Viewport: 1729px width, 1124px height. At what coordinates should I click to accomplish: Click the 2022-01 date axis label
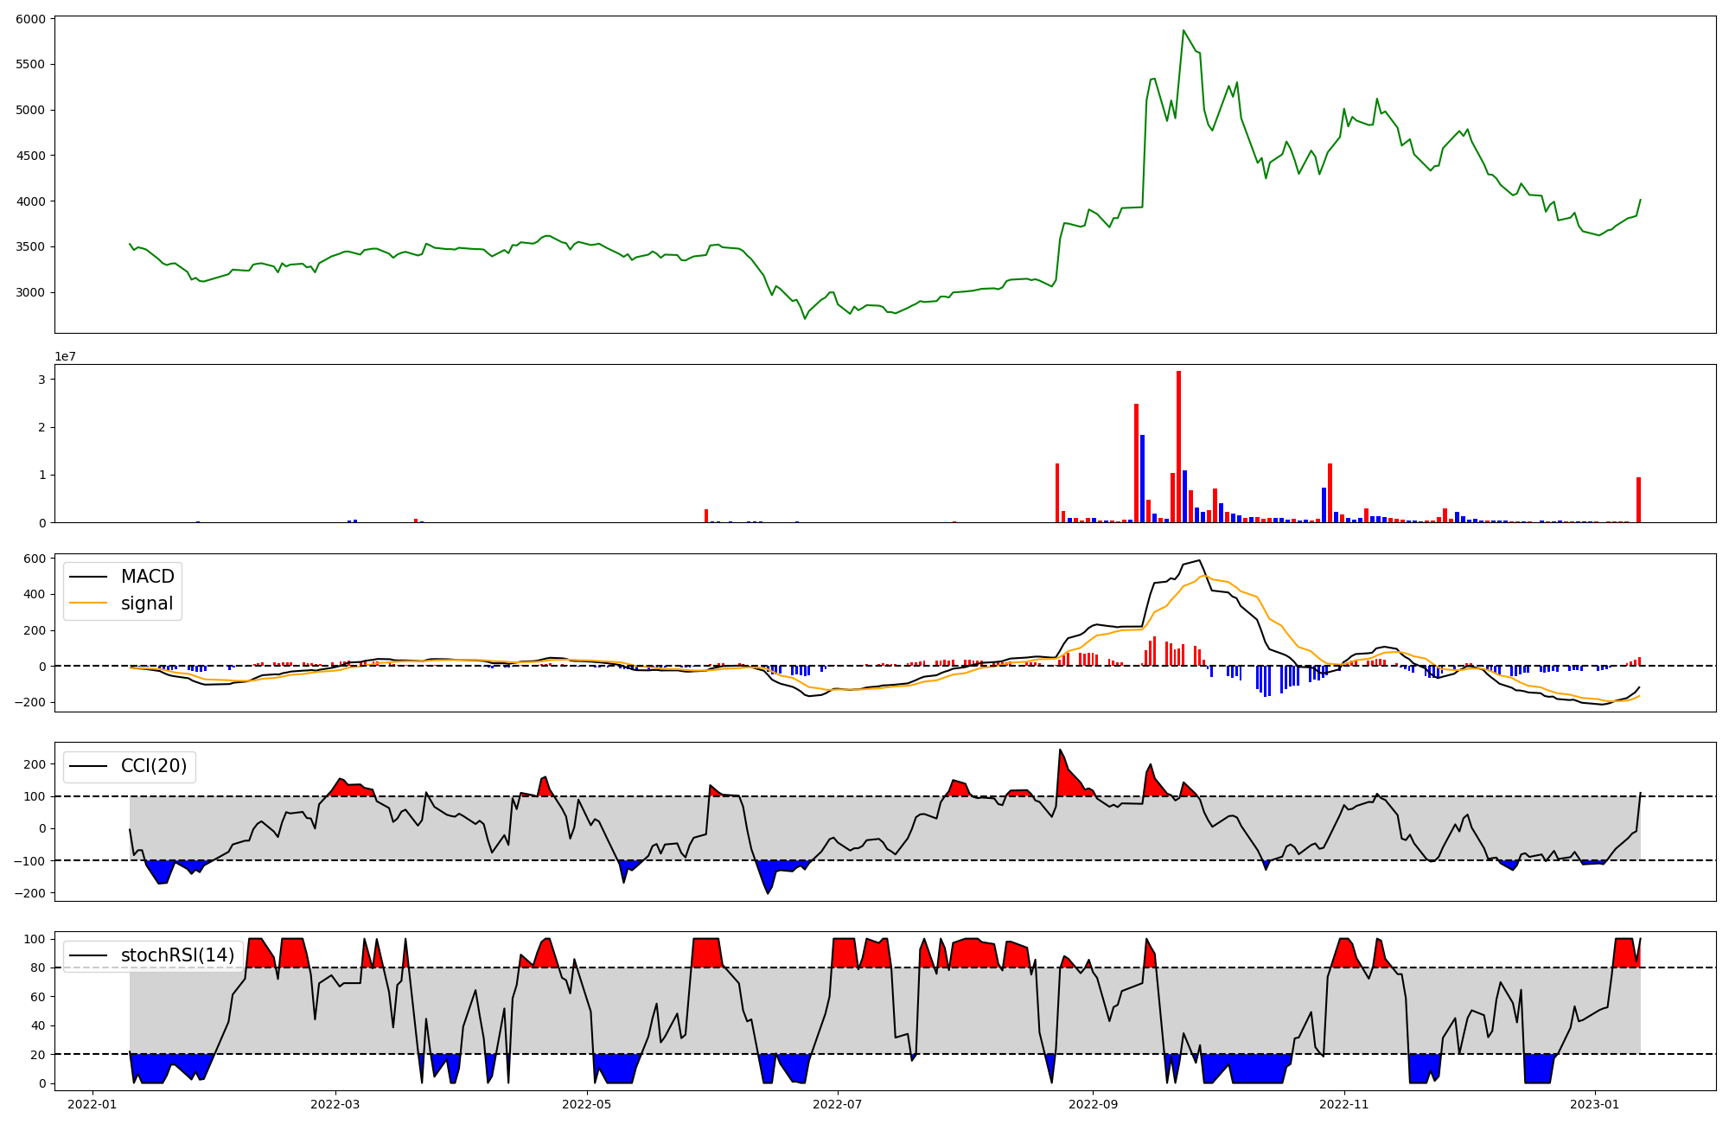pyautogui.click(x=92, y=1104)
